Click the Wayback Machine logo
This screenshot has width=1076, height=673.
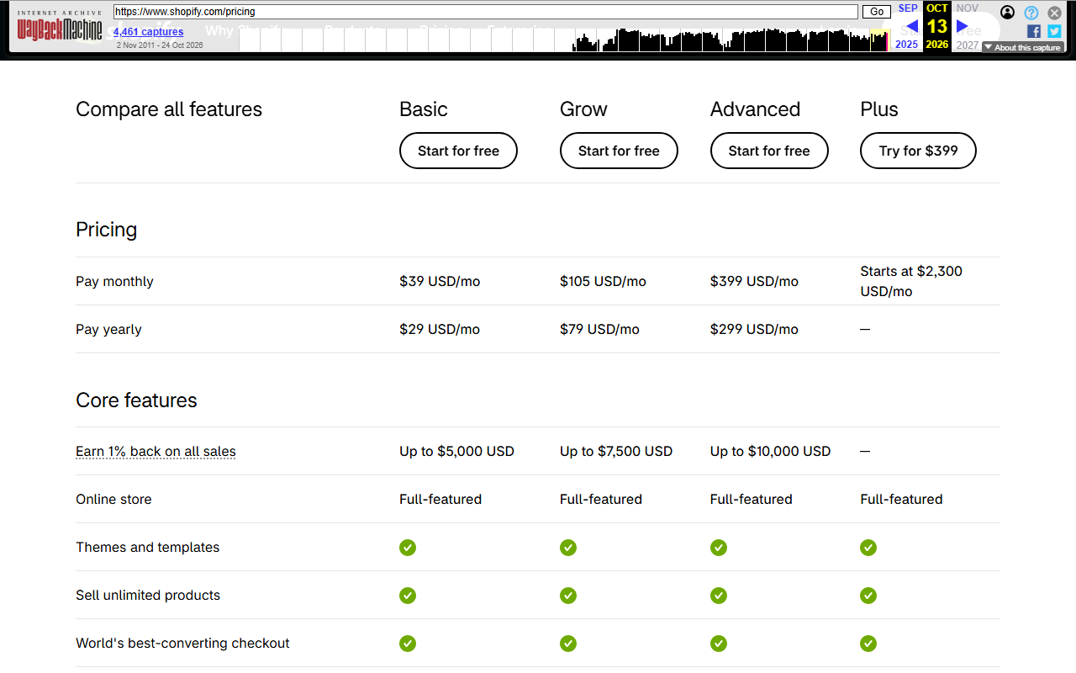coord(60,30)
